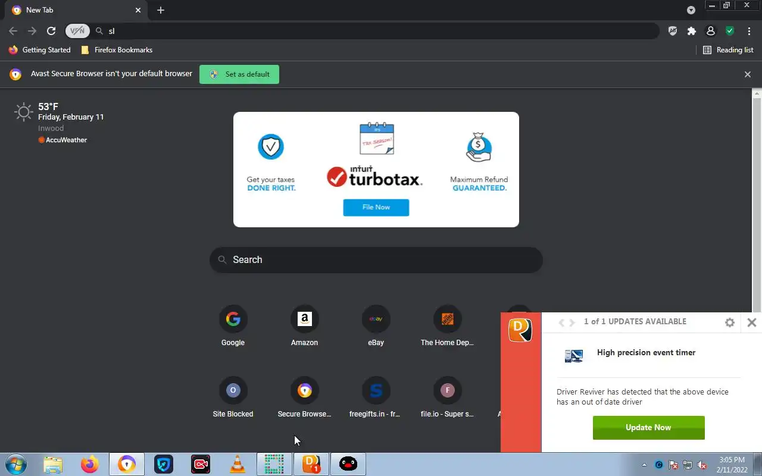Click the Driver Reviver logo icon
This screenshot has height=476, width=762.
point(520,330)
